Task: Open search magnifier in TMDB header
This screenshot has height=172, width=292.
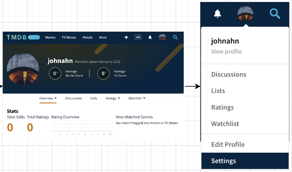Action: (x=175, y=37)
